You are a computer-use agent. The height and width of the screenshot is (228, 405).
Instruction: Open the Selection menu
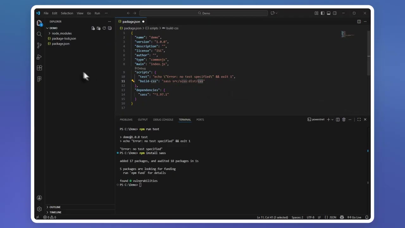pos(67,13)
